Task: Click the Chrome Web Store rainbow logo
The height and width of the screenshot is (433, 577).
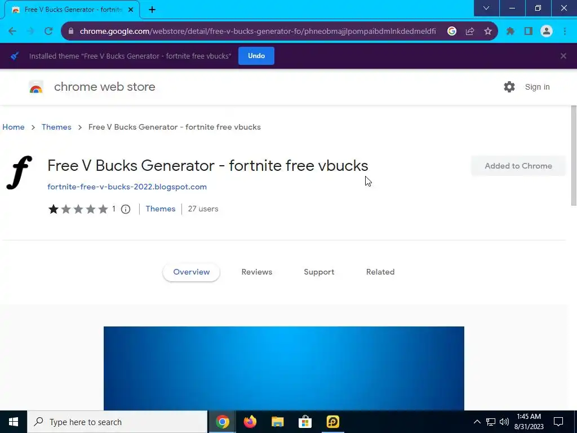Action: pyautogui.click(x=36, y=87)
